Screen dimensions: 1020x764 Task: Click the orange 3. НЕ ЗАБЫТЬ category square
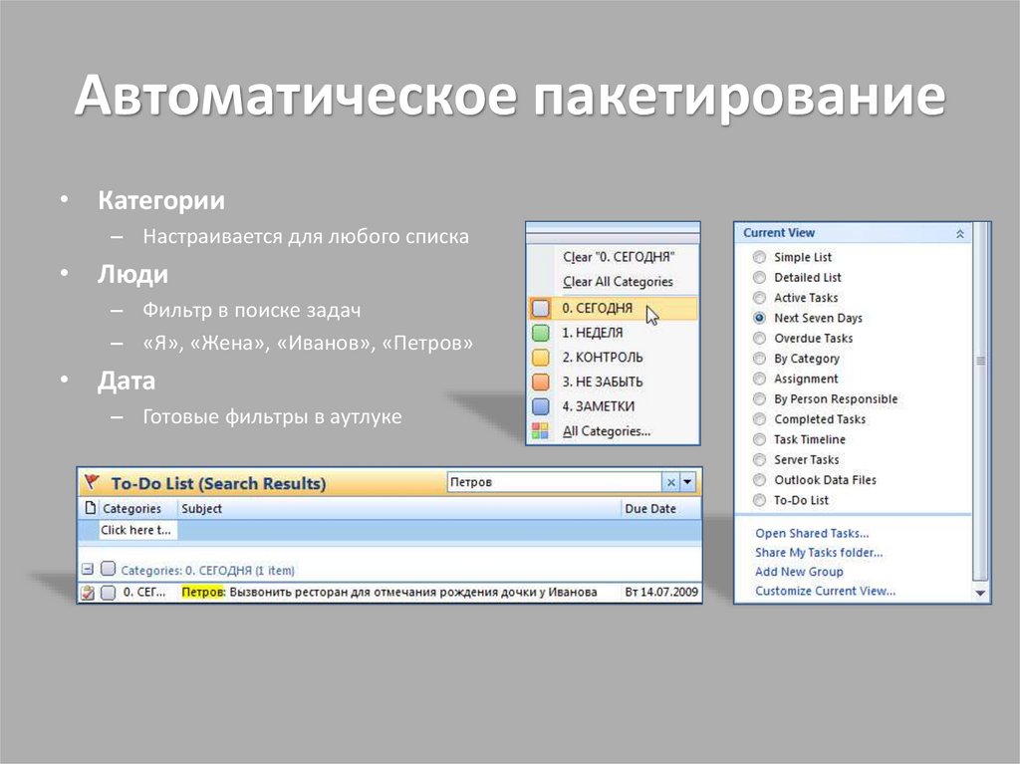pos(542,382)
